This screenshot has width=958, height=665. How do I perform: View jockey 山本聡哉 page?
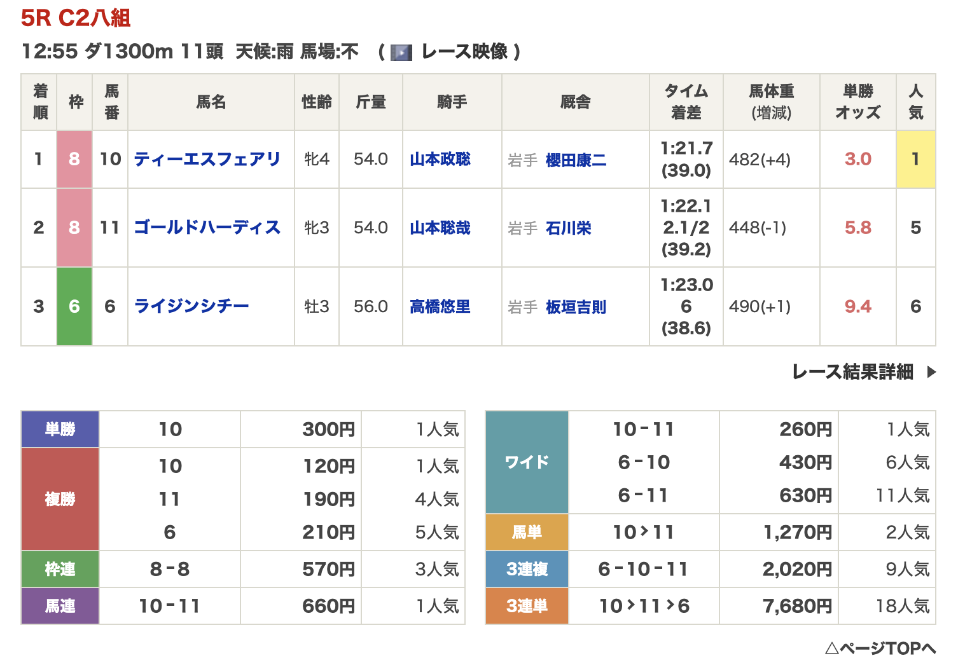pos(440,228)
